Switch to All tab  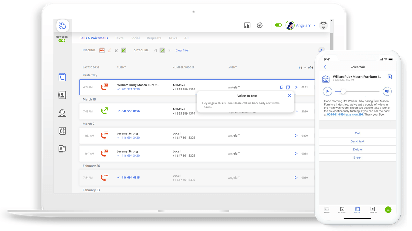(x=186, y=38)
